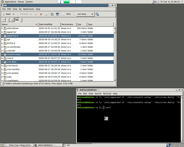184x147 pixels.
Task: Click the terminal window menu icon in title bar
Action: [x=77, y=90]
